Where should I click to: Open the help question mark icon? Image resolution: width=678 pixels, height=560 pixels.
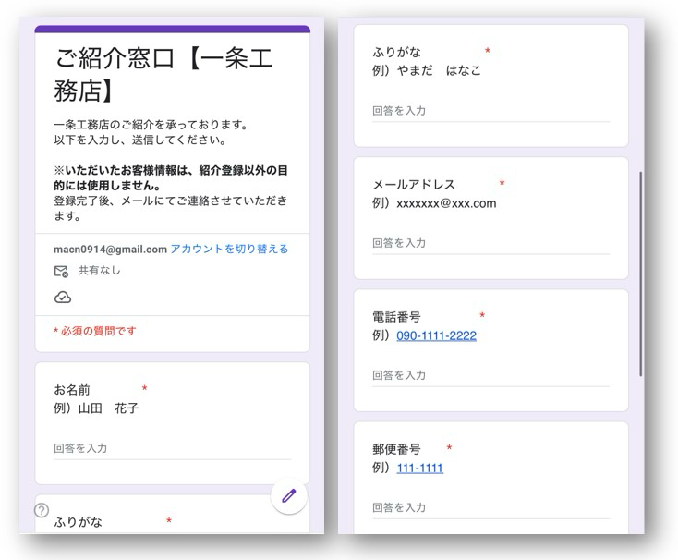[x=42, y=510]
